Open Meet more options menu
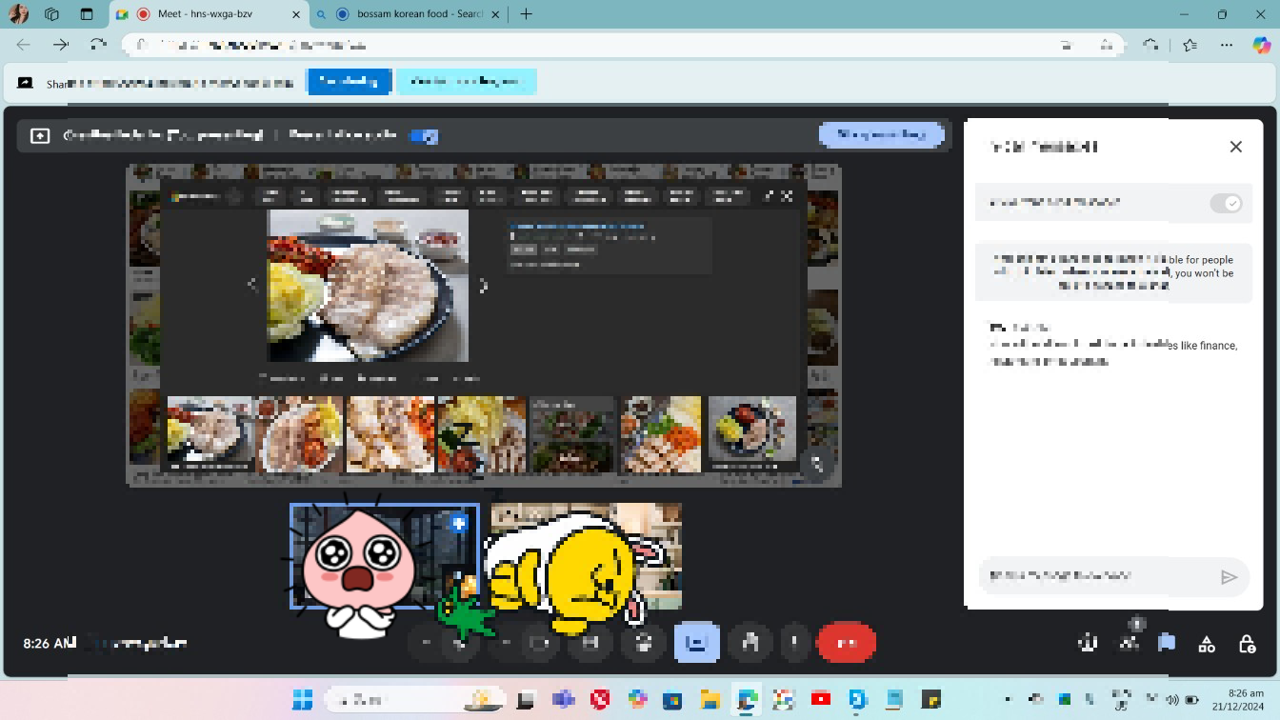The height and width of the screenshot is (720, 1280). [x=794, y=643]
